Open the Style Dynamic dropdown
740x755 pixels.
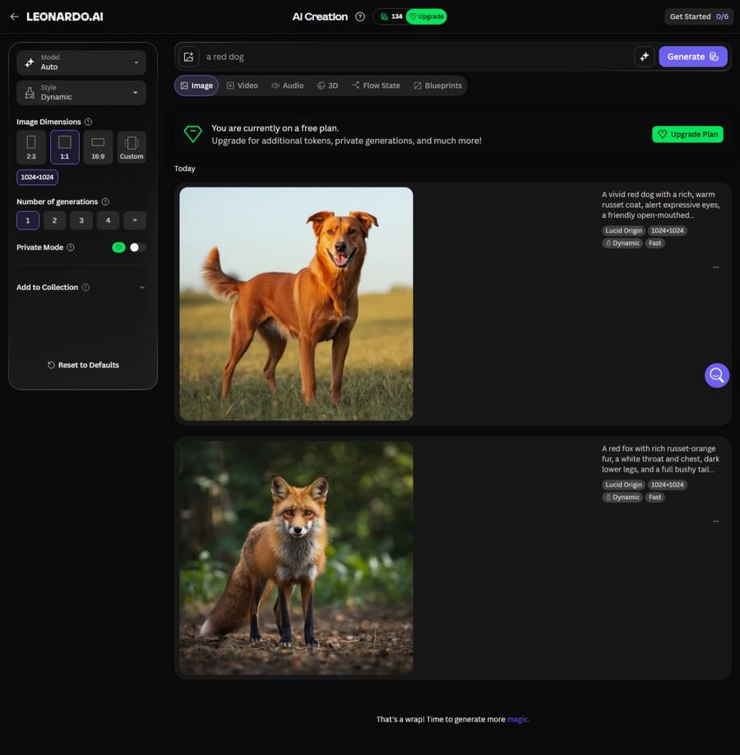tap(81, 93)
